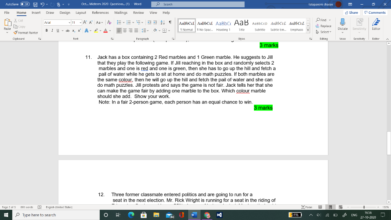Apply bullet list formatting
The width and height of the screenshot is (391, 220).
point(119,23)
